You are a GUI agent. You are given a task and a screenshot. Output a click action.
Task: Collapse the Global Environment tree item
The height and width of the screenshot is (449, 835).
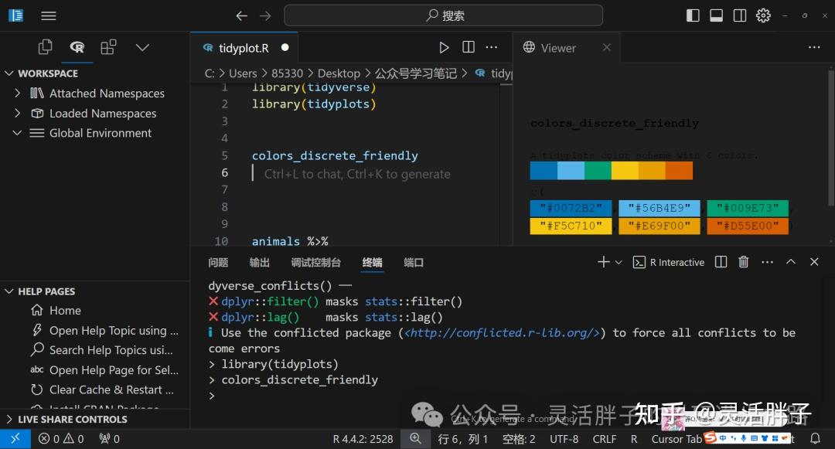coord(17,133)
